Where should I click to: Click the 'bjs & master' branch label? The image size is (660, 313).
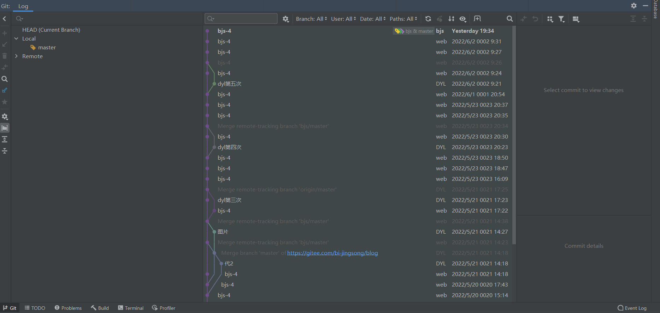(414, 31)
